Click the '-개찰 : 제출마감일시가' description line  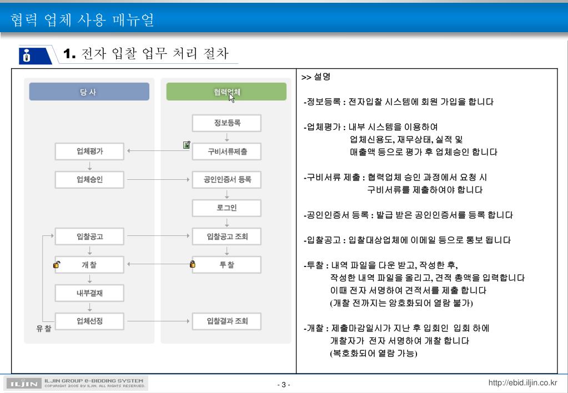tap(396, 328)
